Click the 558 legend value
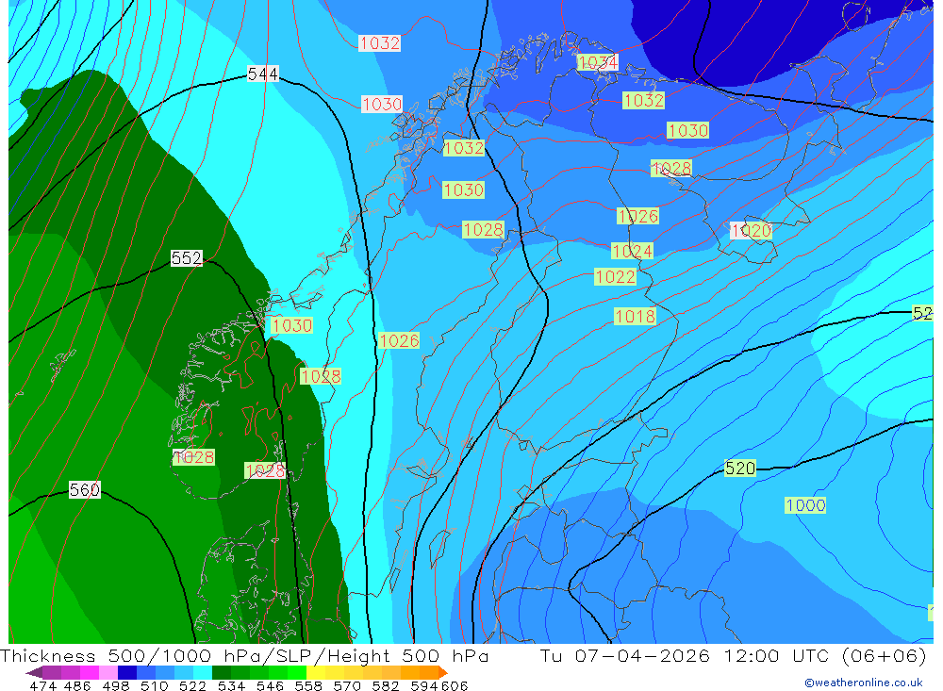Image resolution: width=943 pixels, height=691 pixels. click(308, 685)
